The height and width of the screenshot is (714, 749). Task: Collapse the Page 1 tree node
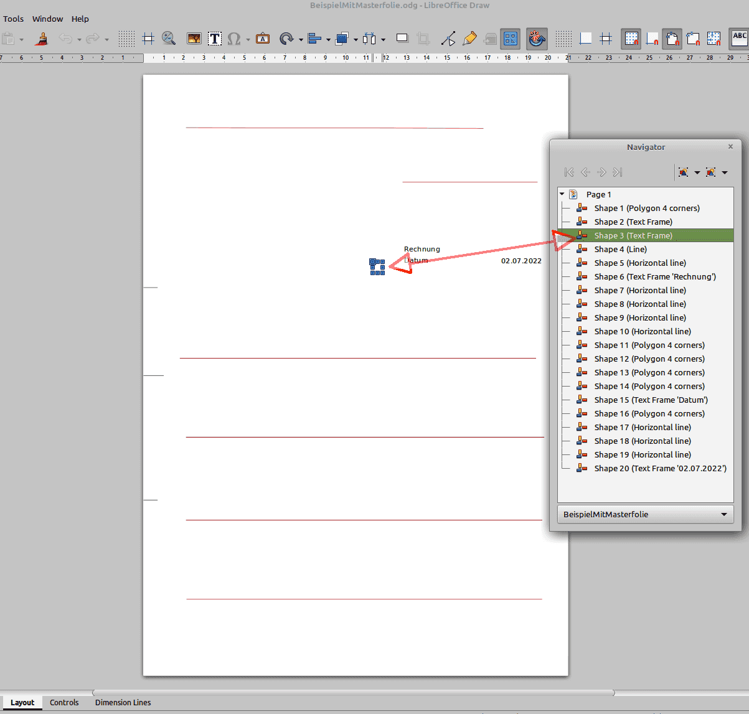[562, 194]
